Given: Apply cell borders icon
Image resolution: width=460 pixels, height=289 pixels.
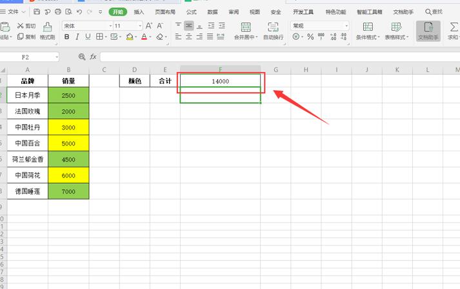Looking at the screenshot, I should (x=99, y=37).
